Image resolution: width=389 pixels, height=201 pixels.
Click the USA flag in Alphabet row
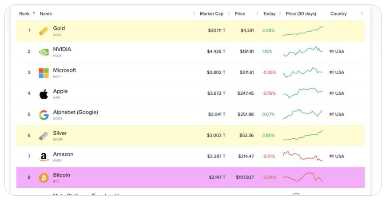[x=332, y=114]
